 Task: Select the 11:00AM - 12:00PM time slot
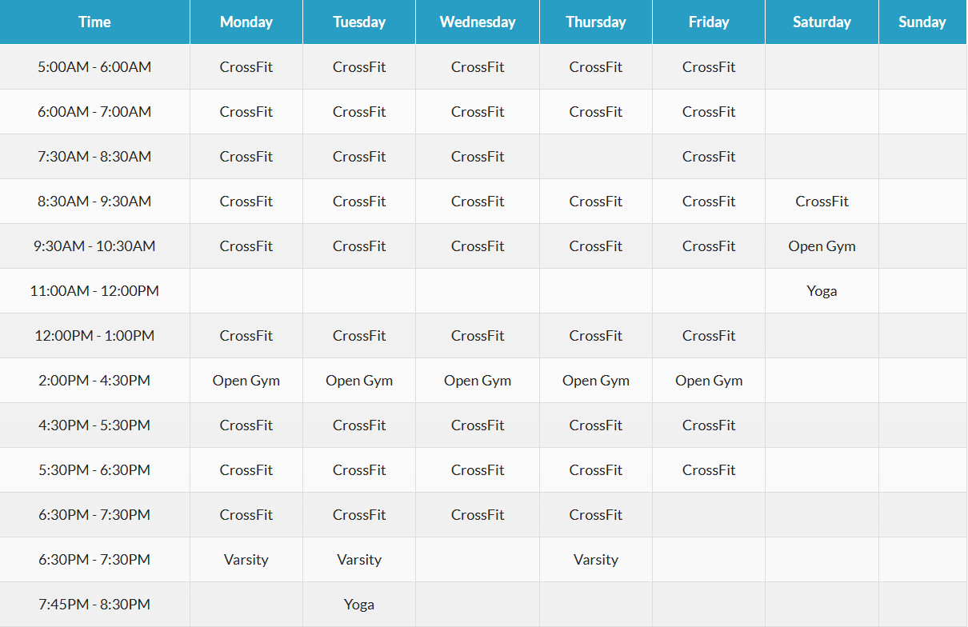click(x=94, y=291)
